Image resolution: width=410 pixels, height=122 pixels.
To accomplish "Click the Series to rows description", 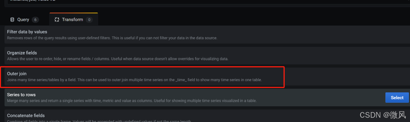I will click(132, 101).
